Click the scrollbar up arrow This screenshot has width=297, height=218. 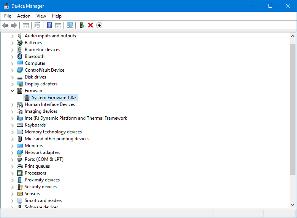293,36
